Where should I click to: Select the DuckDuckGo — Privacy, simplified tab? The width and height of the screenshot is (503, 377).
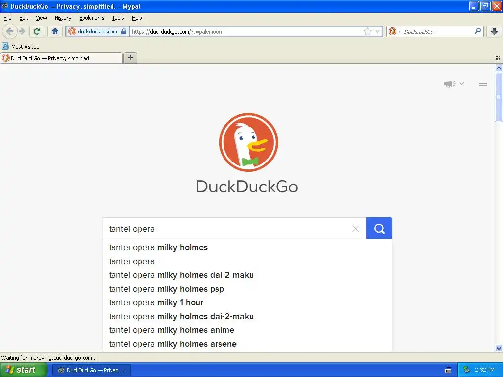tap(61, 58)
